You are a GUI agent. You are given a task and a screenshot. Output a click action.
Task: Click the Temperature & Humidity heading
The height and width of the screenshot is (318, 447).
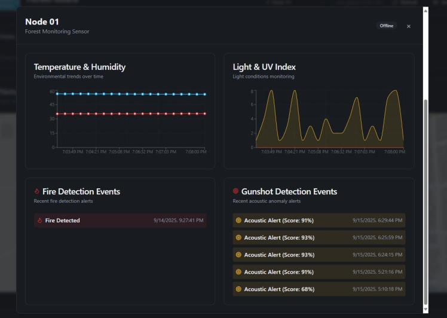[79, 67]
